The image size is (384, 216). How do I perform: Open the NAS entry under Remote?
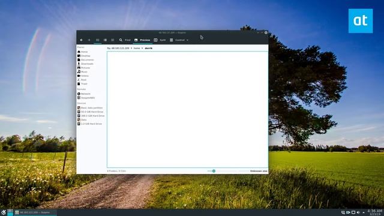pos(86,98)
